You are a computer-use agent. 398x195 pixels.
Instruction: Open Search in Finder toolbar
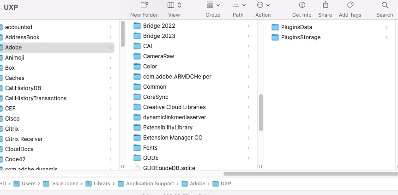click(x=385, y=5)
